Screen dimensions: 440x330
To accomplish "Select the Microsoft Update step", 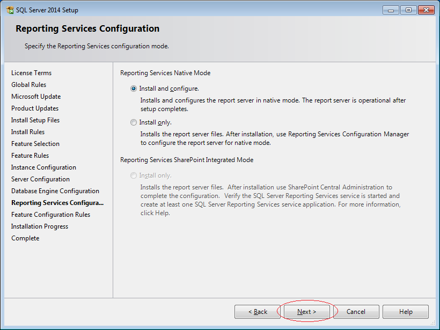I will [x=36, y=97].
